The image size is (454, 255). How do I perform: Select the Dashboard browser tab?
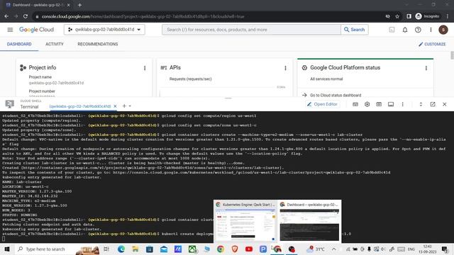coord(38,5)
